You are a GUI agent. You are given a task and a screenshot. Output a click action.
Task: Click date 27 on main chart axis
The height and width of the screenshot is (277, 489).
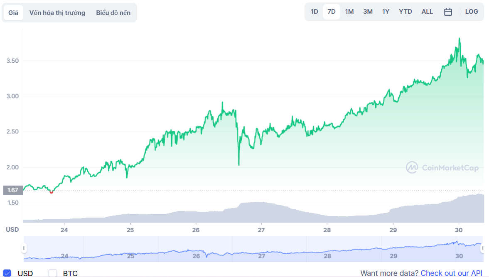pyautogui.click(x=261, y=230)
